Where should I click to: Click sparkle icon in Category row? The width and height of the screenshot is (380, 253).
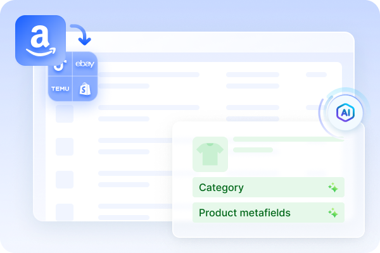(333, 188)
